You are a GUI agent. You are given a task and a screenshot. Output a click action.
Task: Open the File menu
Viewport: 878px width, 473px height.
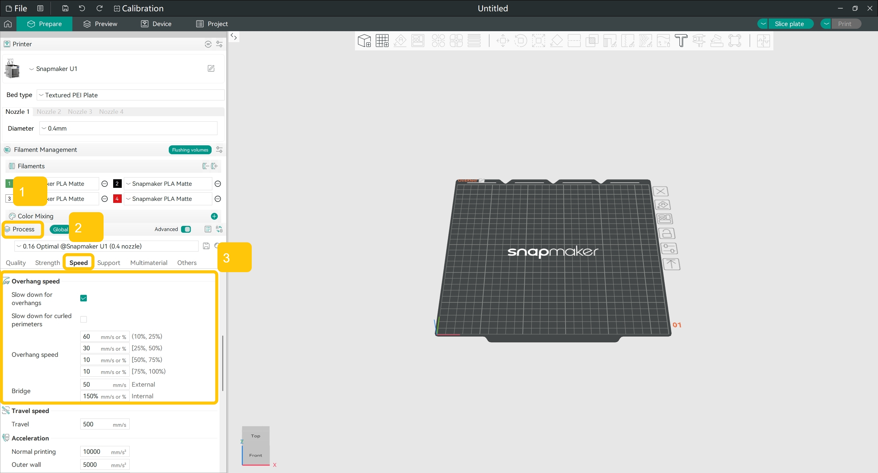coord(16,8)
